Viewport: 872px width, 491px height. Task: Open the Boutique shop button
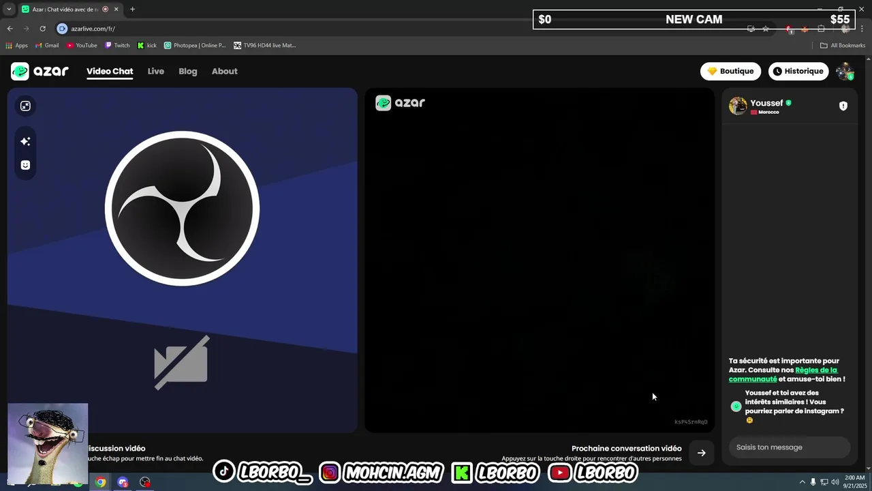730,71
